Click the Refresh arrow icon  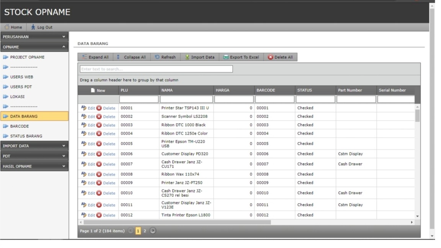coord(157,57)
